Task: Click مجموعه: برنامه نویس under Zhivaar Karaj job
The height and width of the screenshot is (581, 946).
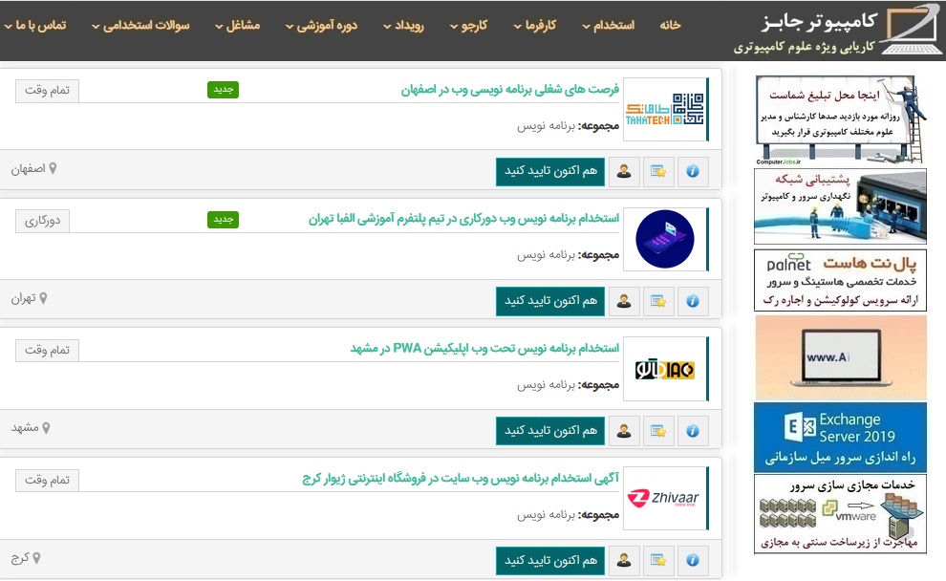Action: pos(568,515)
